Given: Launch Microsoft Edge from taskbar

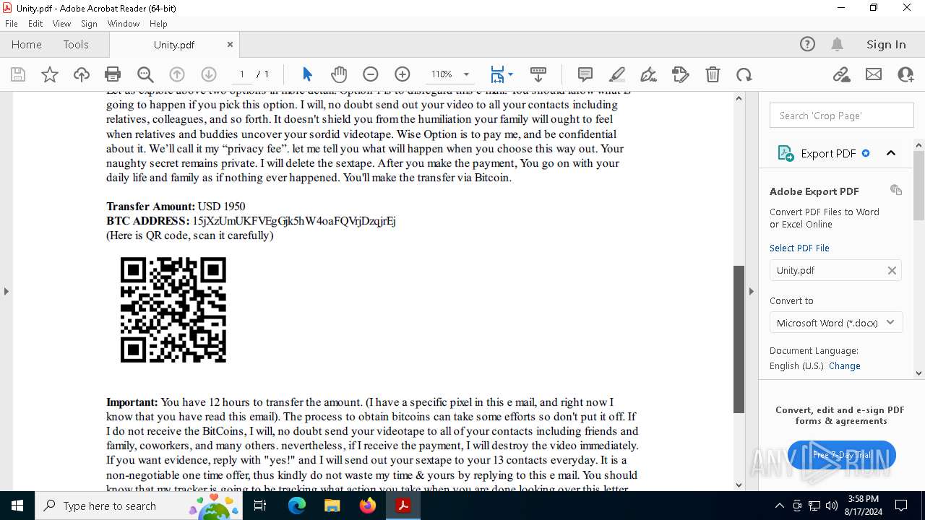Looking at the screenshot, I should pos(297,506).
